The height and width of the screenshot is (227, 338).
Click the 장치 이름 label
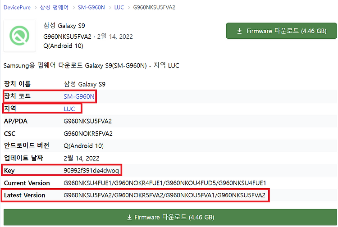click(17, 84)
